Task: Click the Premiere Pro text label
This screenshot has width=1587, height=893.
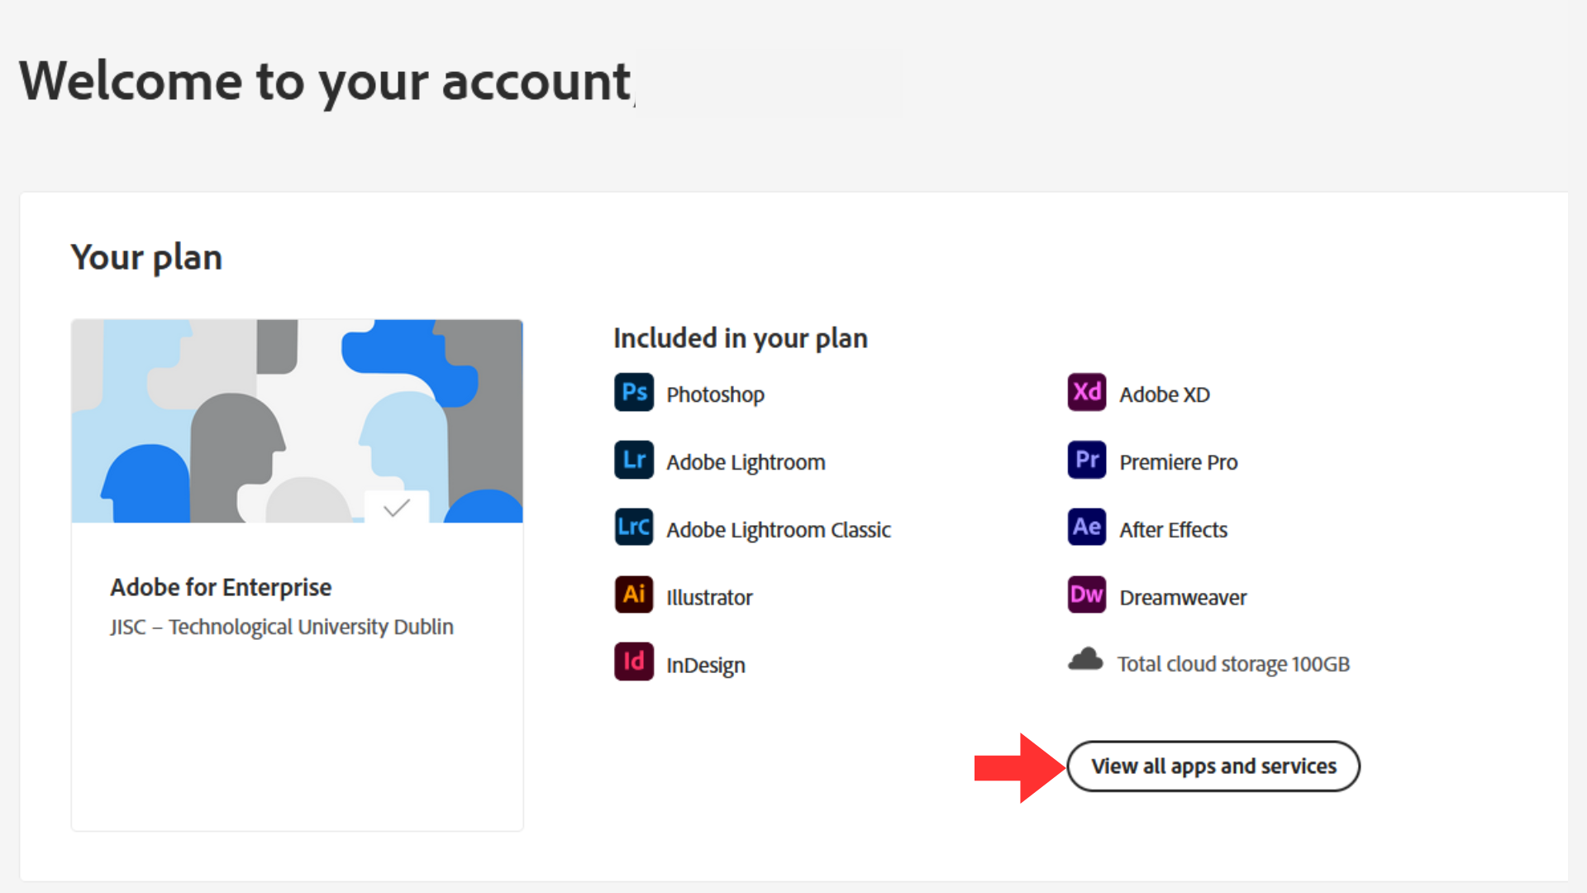Action: (1179, 463)
